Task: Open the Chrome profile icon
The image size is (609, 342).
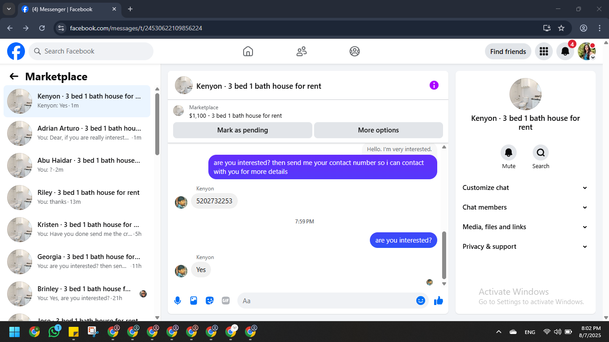Action: pyautogui.click(x=584, y=28)
